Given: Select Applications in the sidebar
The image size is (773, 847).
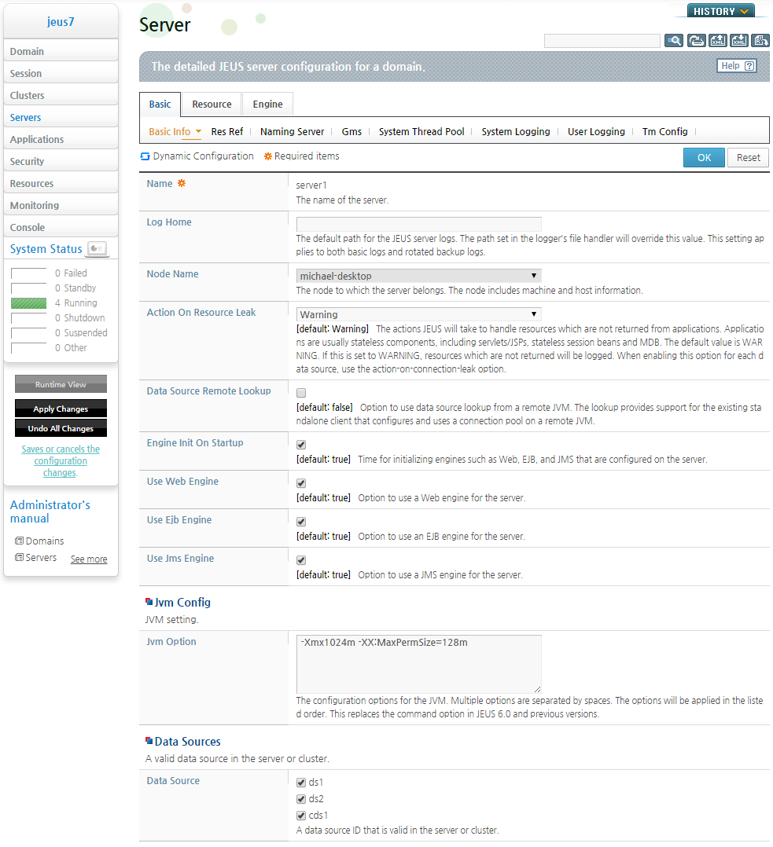Looking at the screenshot, I should point(61,139).
